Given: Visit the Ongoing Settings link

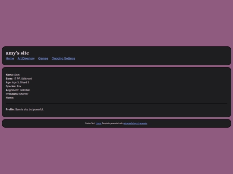Looking at the screenshot, I should coord(63,58).
